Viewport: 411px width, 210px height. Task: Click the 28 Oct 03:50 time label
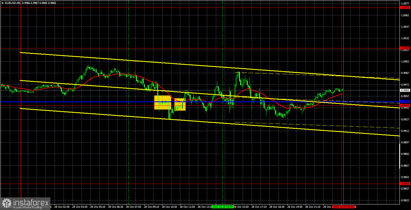[x=80, y=207]
